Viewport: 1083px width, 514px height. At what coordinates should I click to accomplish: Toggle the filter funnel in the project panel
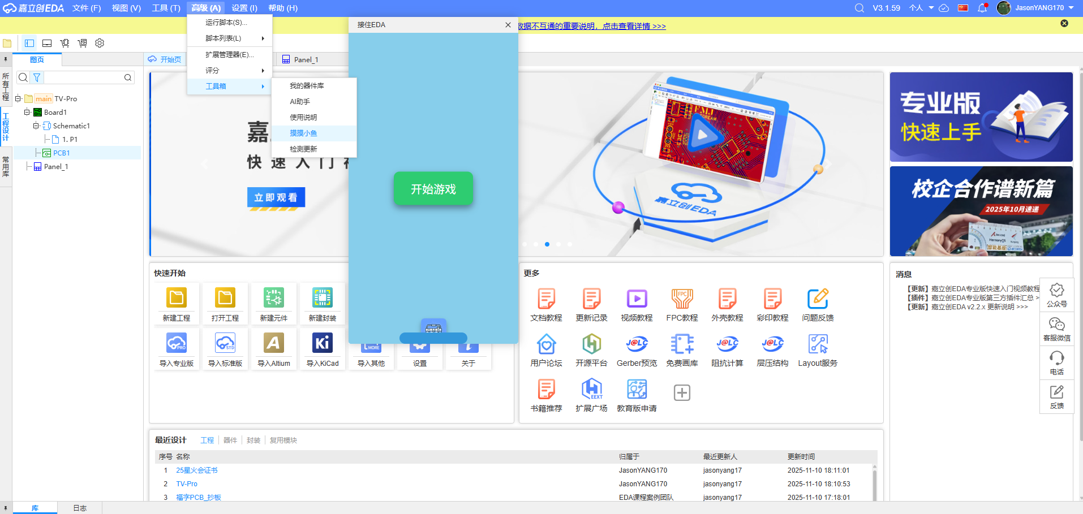click(37, 77)
